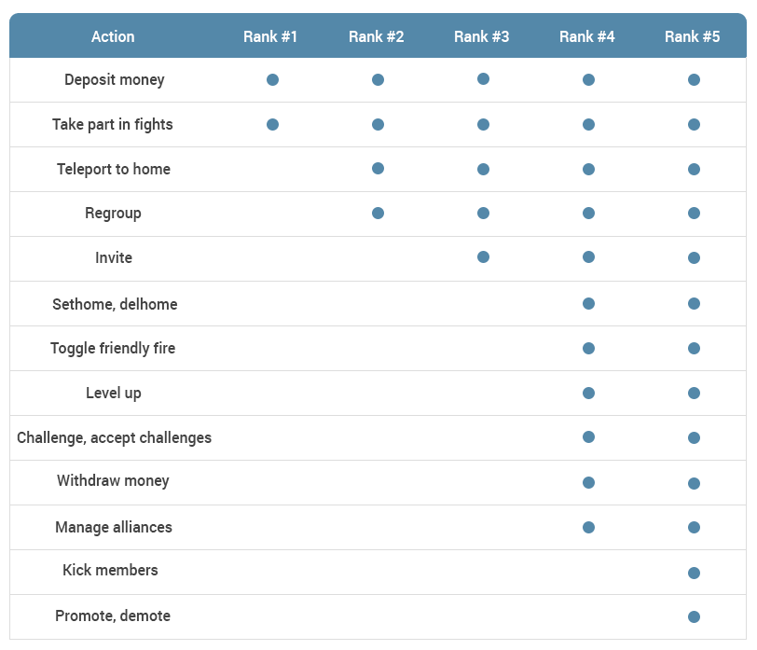The height and width of the screenshot is (650, 757).
Task: Click the Rank #5 dot for Promote, demote
Action: 694,616
